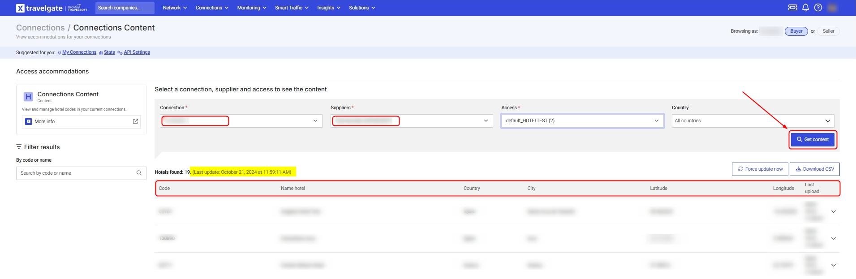Click the Last upload column header

pos(812,188)
